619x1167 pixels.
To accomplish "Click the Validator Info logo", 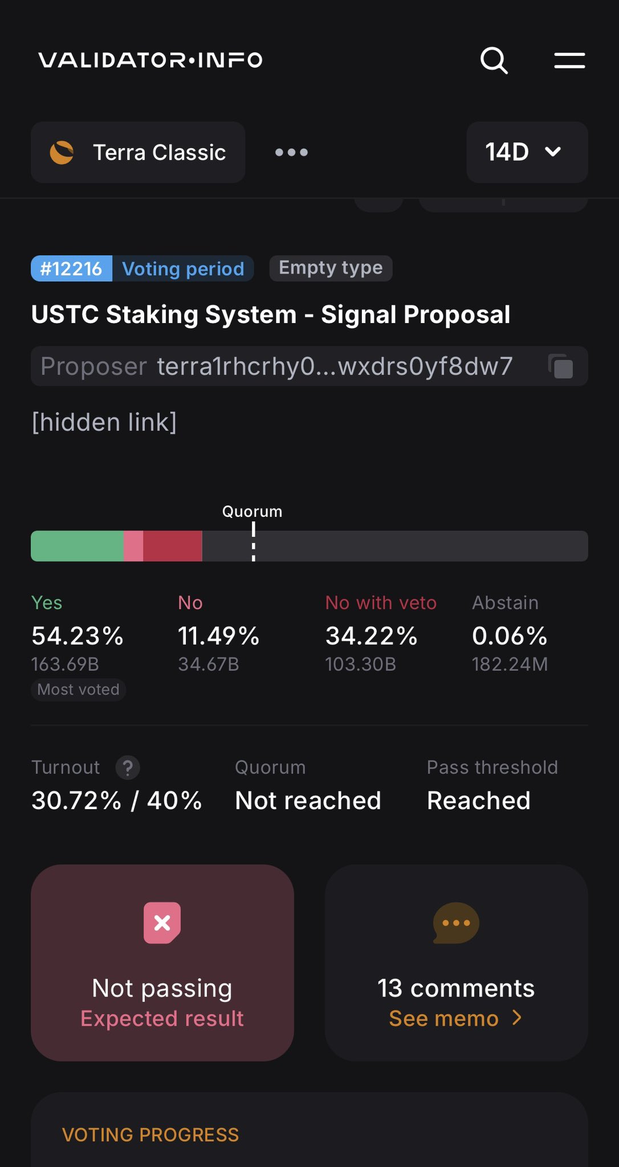I will 150,60.
